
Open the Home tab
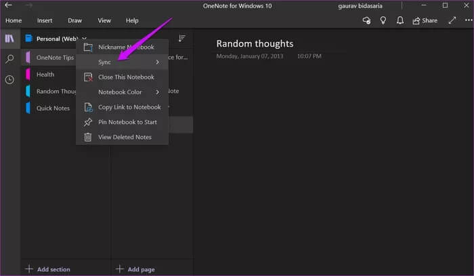click(x=14, y=20)
